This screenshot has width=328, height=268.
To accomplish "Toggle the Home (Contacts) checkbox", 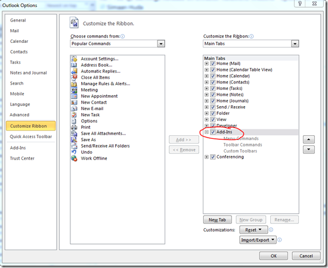I will 213,82.
